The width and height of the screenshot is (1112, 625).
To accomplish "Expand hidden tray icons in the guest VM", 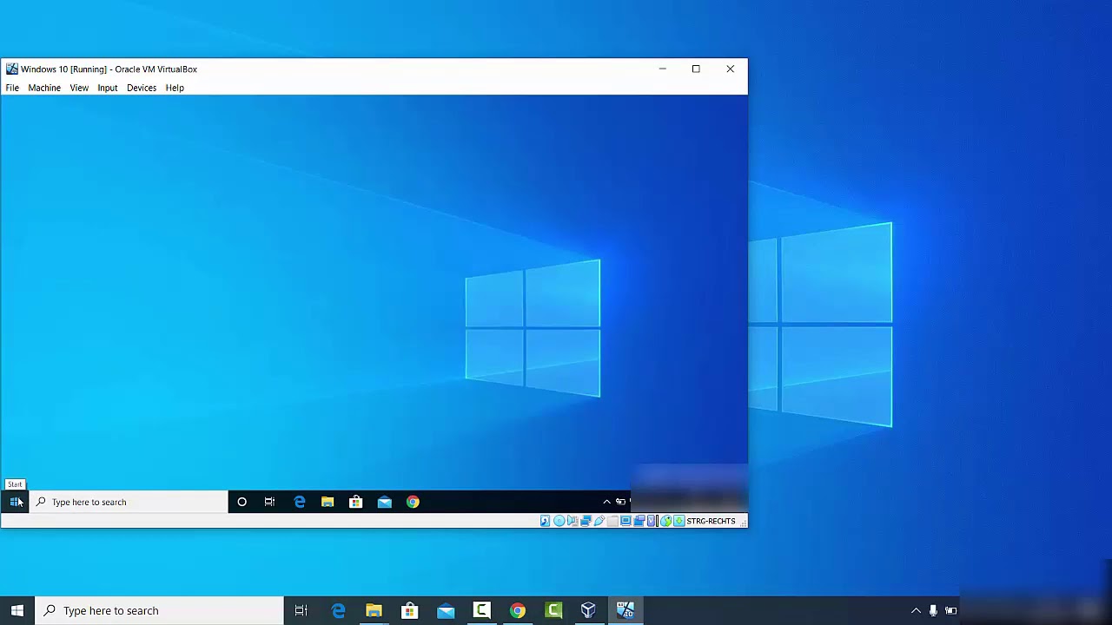I will coord(606,502).
